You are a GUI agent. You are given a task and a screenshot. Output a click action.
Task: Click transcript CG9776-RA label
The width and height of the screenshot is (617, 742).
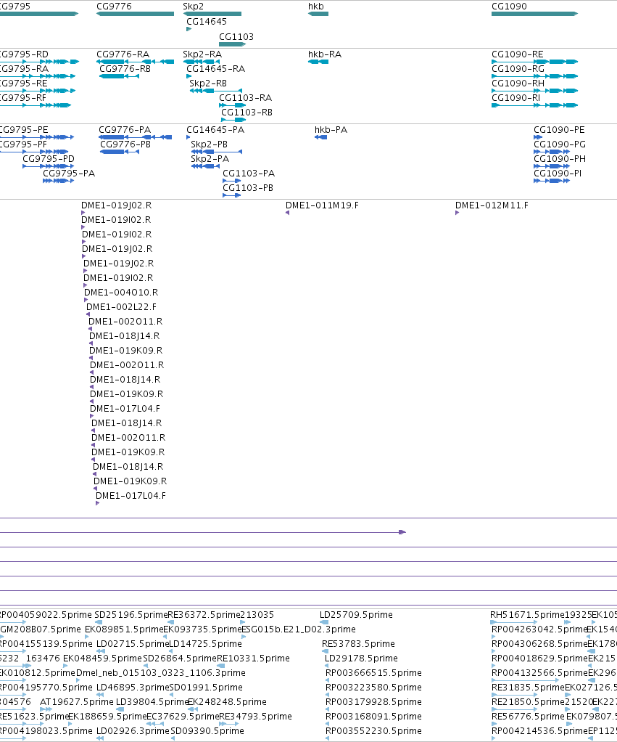[x=123, y=54]
